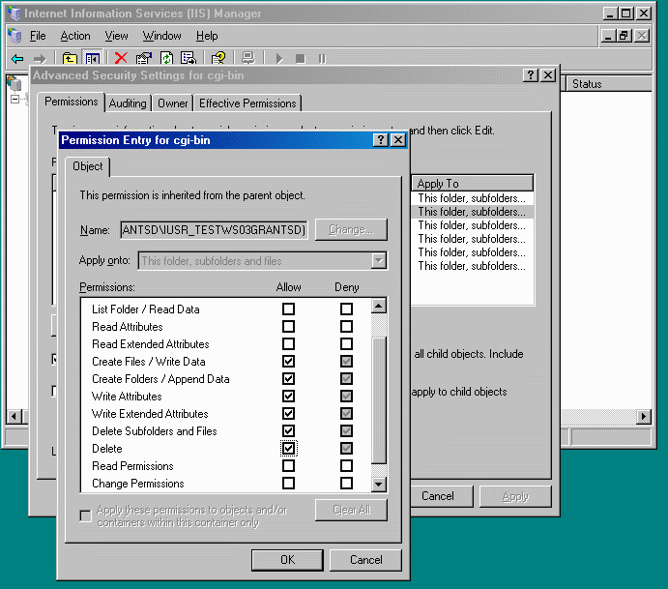
Task: Click the Change... button
Action: coord(351,230)
